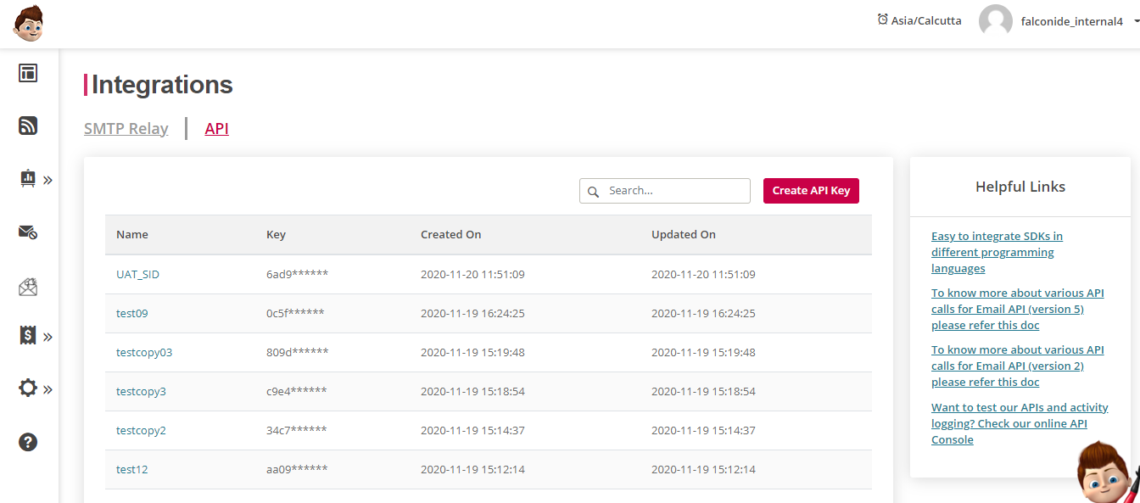Open the Email API version 5 doc link
1140x503 pixels.
1018,309
